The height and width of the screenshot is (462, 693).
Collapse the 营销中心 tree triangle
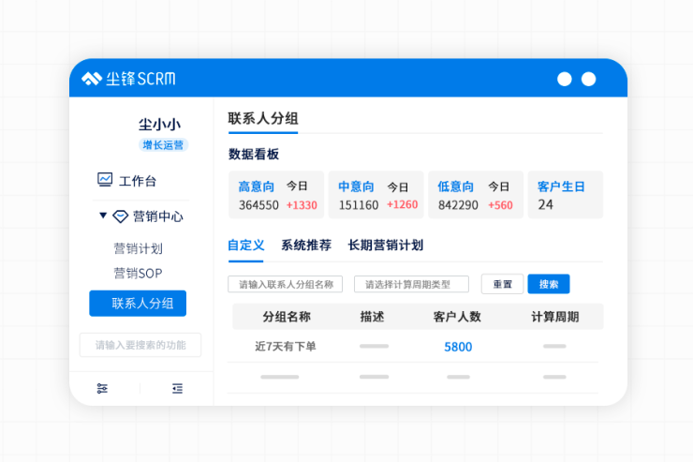pyautogui.click(x=102, y=216)
